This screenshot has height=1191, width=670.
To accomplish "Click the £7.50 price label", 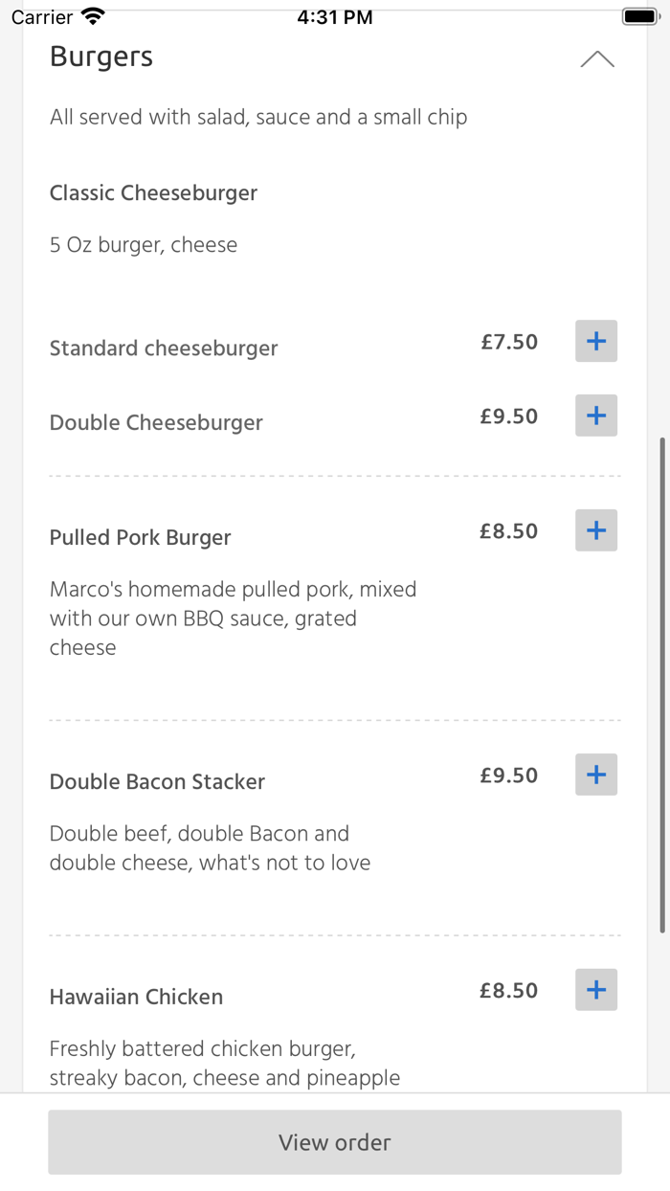I will coord(509,341).
